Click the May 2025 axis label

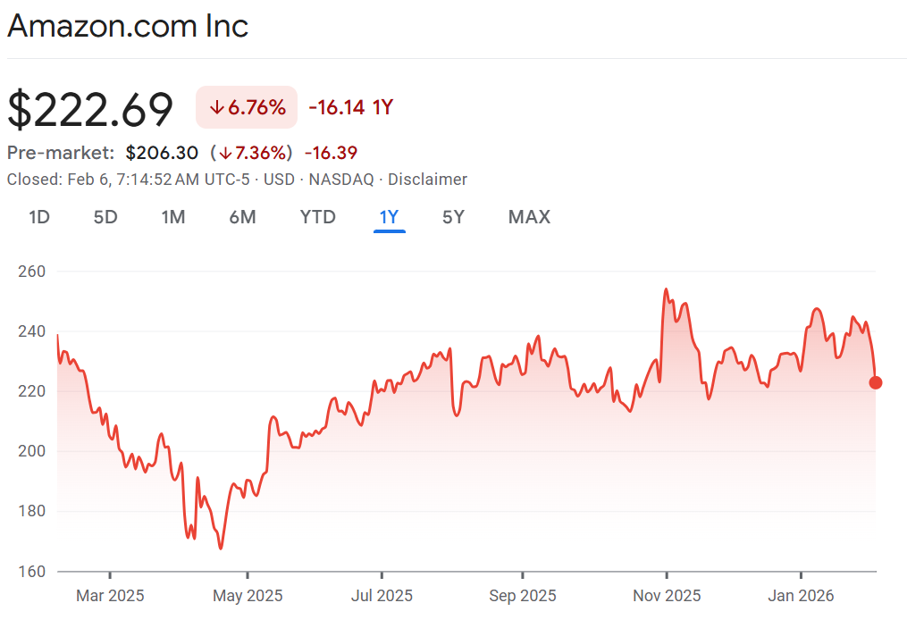pos(248,596)
